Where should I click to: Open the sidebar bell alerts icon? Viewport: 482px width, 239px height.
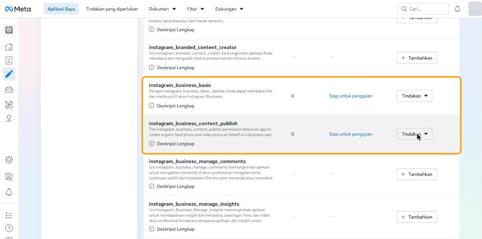(9, 192)
